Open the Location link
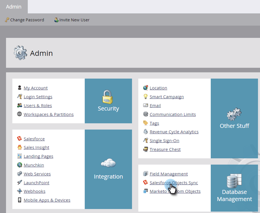 click(x=158, y=88)
